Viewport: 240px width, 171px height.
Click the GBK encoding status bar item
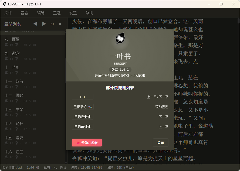coord(119,167)
